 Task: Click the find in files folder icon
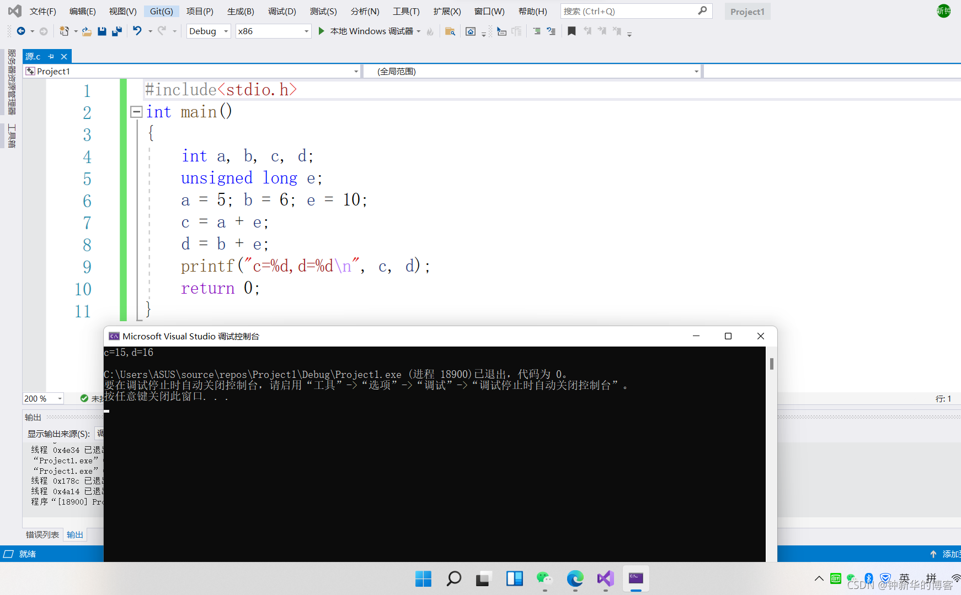click(x=450, y=31)
